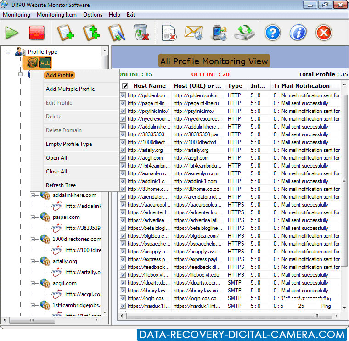Screen dimensions: 349x341
Task: Collapse the acgil.com tree node
Action: [x=33, y=283]
